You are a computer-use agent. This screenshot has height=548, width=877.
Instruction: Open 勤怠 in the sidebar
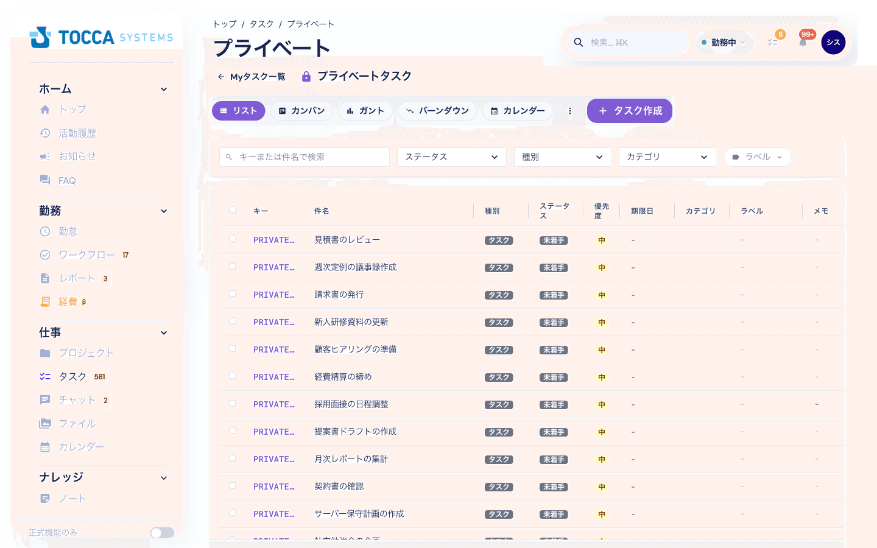(x=58, y=231)
